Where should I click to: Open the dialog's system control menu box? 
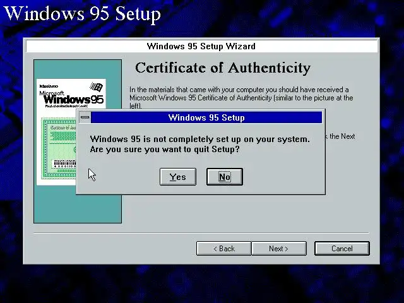(x=85, y=117)
